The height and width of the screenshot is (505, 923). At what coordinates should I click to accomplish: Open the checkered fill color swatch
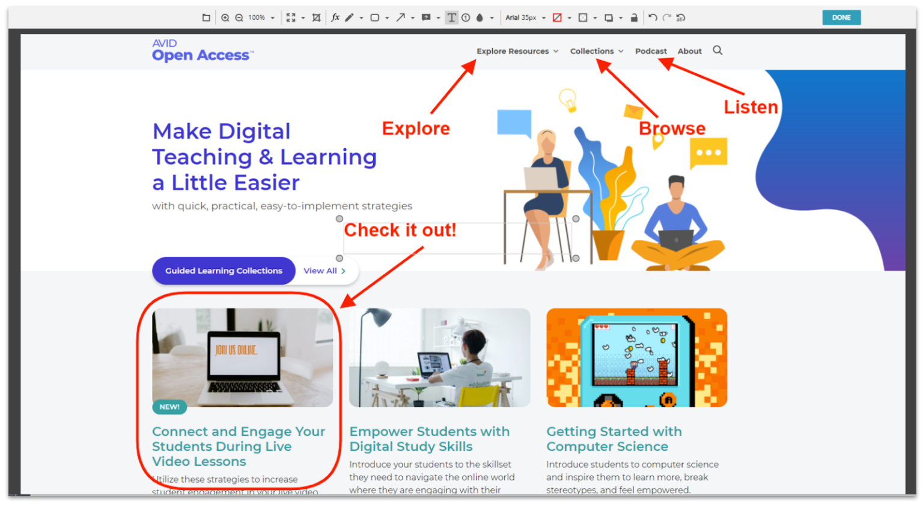point(582,18)
